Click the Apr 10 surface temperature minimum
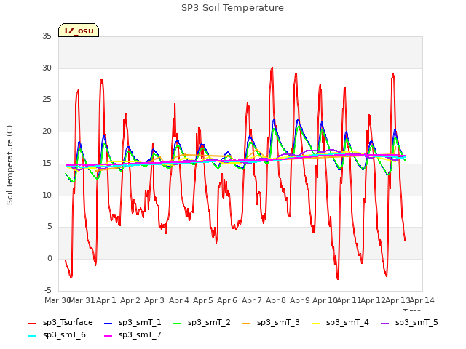Viewport: 466px width, 349px height. (338, 278)
